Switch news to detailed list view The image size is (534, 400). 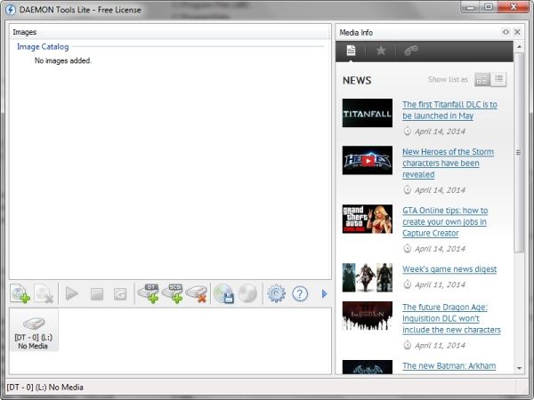[482, 80]
